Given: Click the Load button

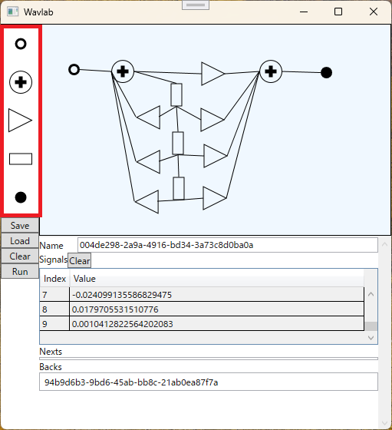Looking at the screenshot, I should 20,241.
